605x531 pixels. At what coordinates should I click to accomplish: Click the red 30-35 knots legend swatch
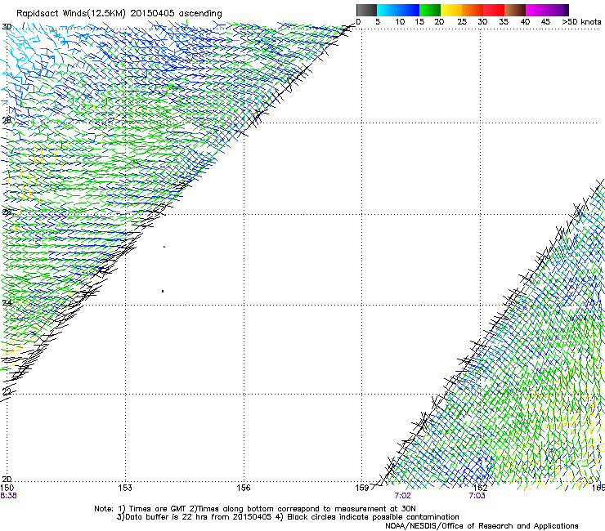(494, 10)
